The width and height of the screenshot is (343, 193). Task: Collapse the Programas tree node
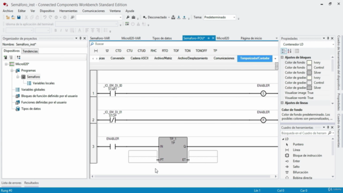point(12,70)
